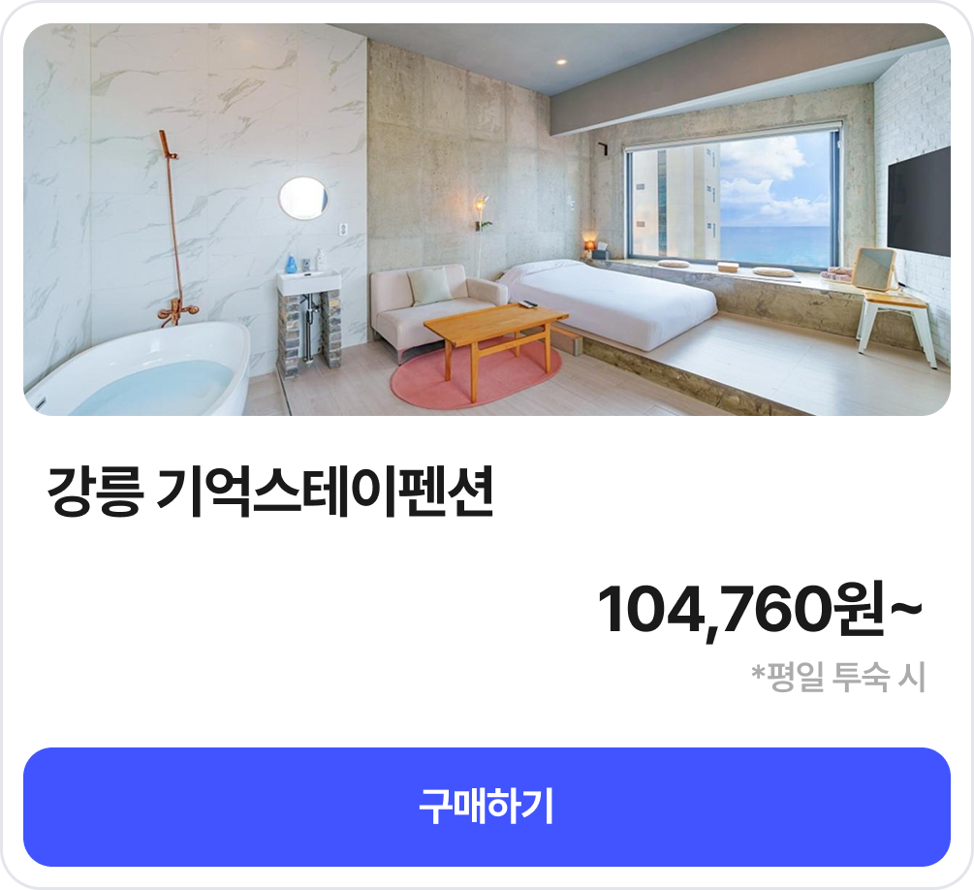Click the 구매하기 purchase button
Viewport: 974px width, 890px height.
tap(487, 807)
